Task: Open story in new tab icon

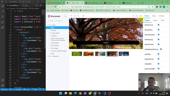Action: point(137,16)
